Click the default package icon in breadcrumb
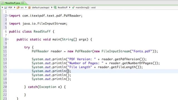178x100 pixels. (x=29, y=7)
